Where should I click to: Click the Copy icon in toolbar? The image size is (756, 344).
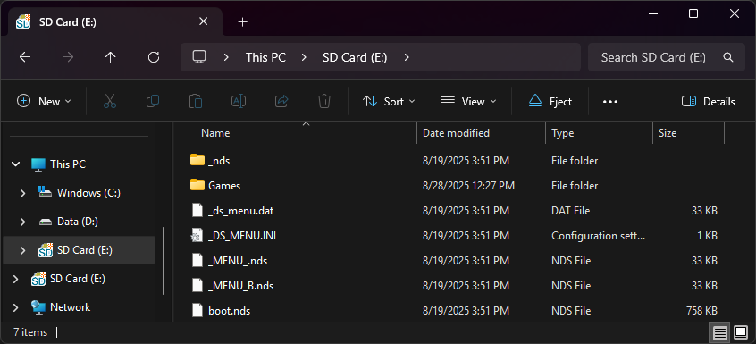coord(153,102)
